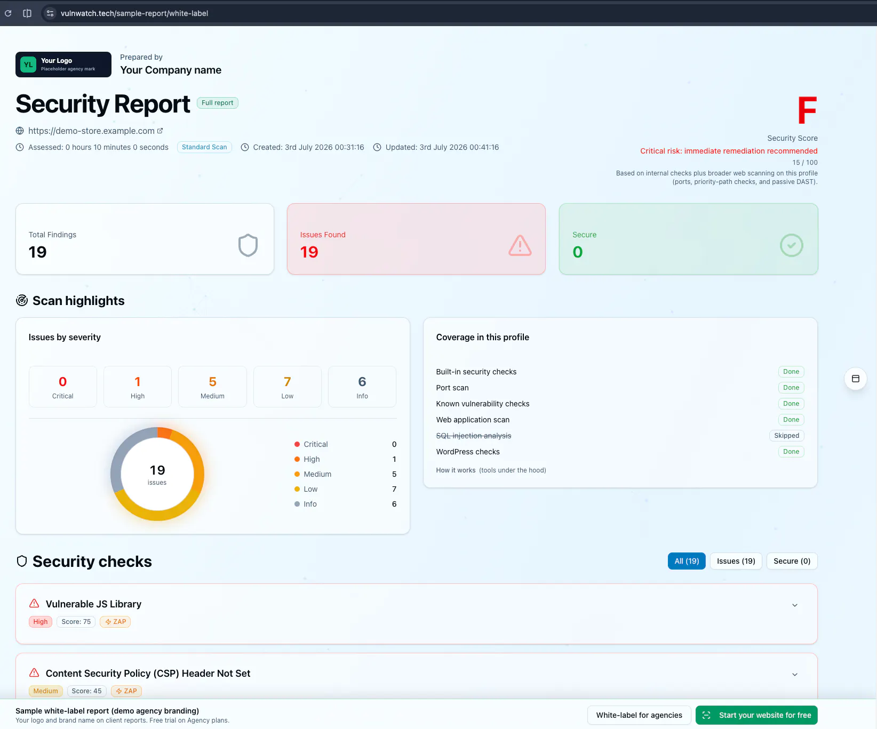Open site settings icon in address bar
The width and height of the screenshot is (877, 729).
point(50,13)
